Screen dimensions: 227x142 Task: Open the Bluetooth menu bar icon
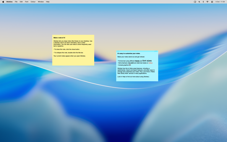click(203, 2)
